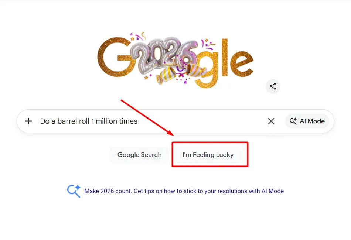Click the share doodle icon
The height and width of the screenshot is (240, 351).
(x=273, y=86)
